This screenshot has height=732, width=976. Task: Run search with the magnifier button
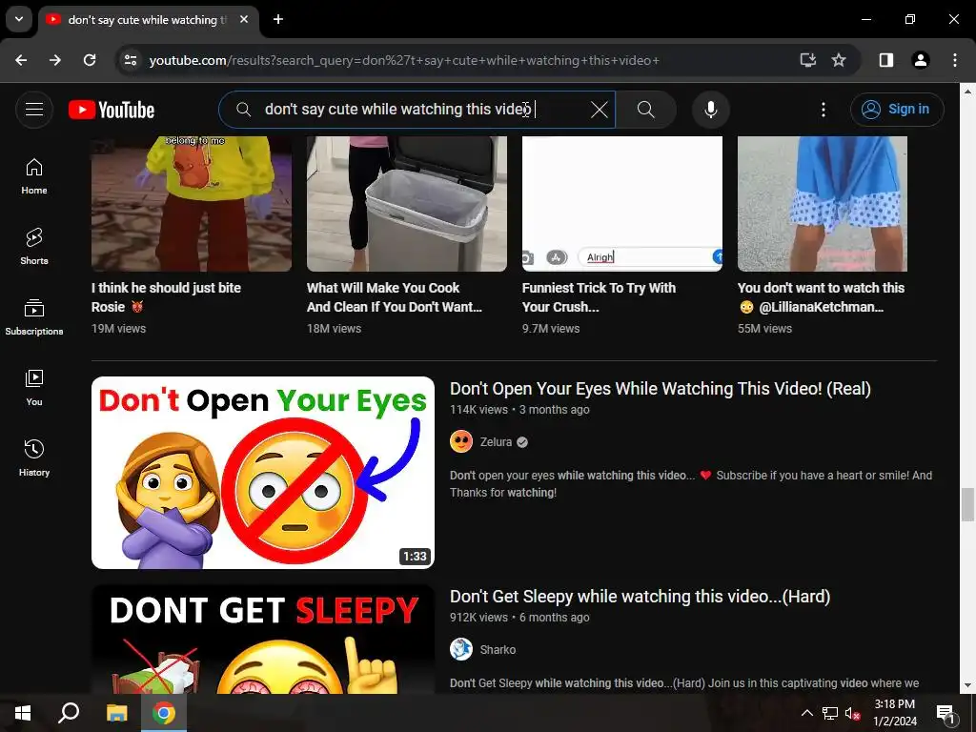(x=645, y=110)
